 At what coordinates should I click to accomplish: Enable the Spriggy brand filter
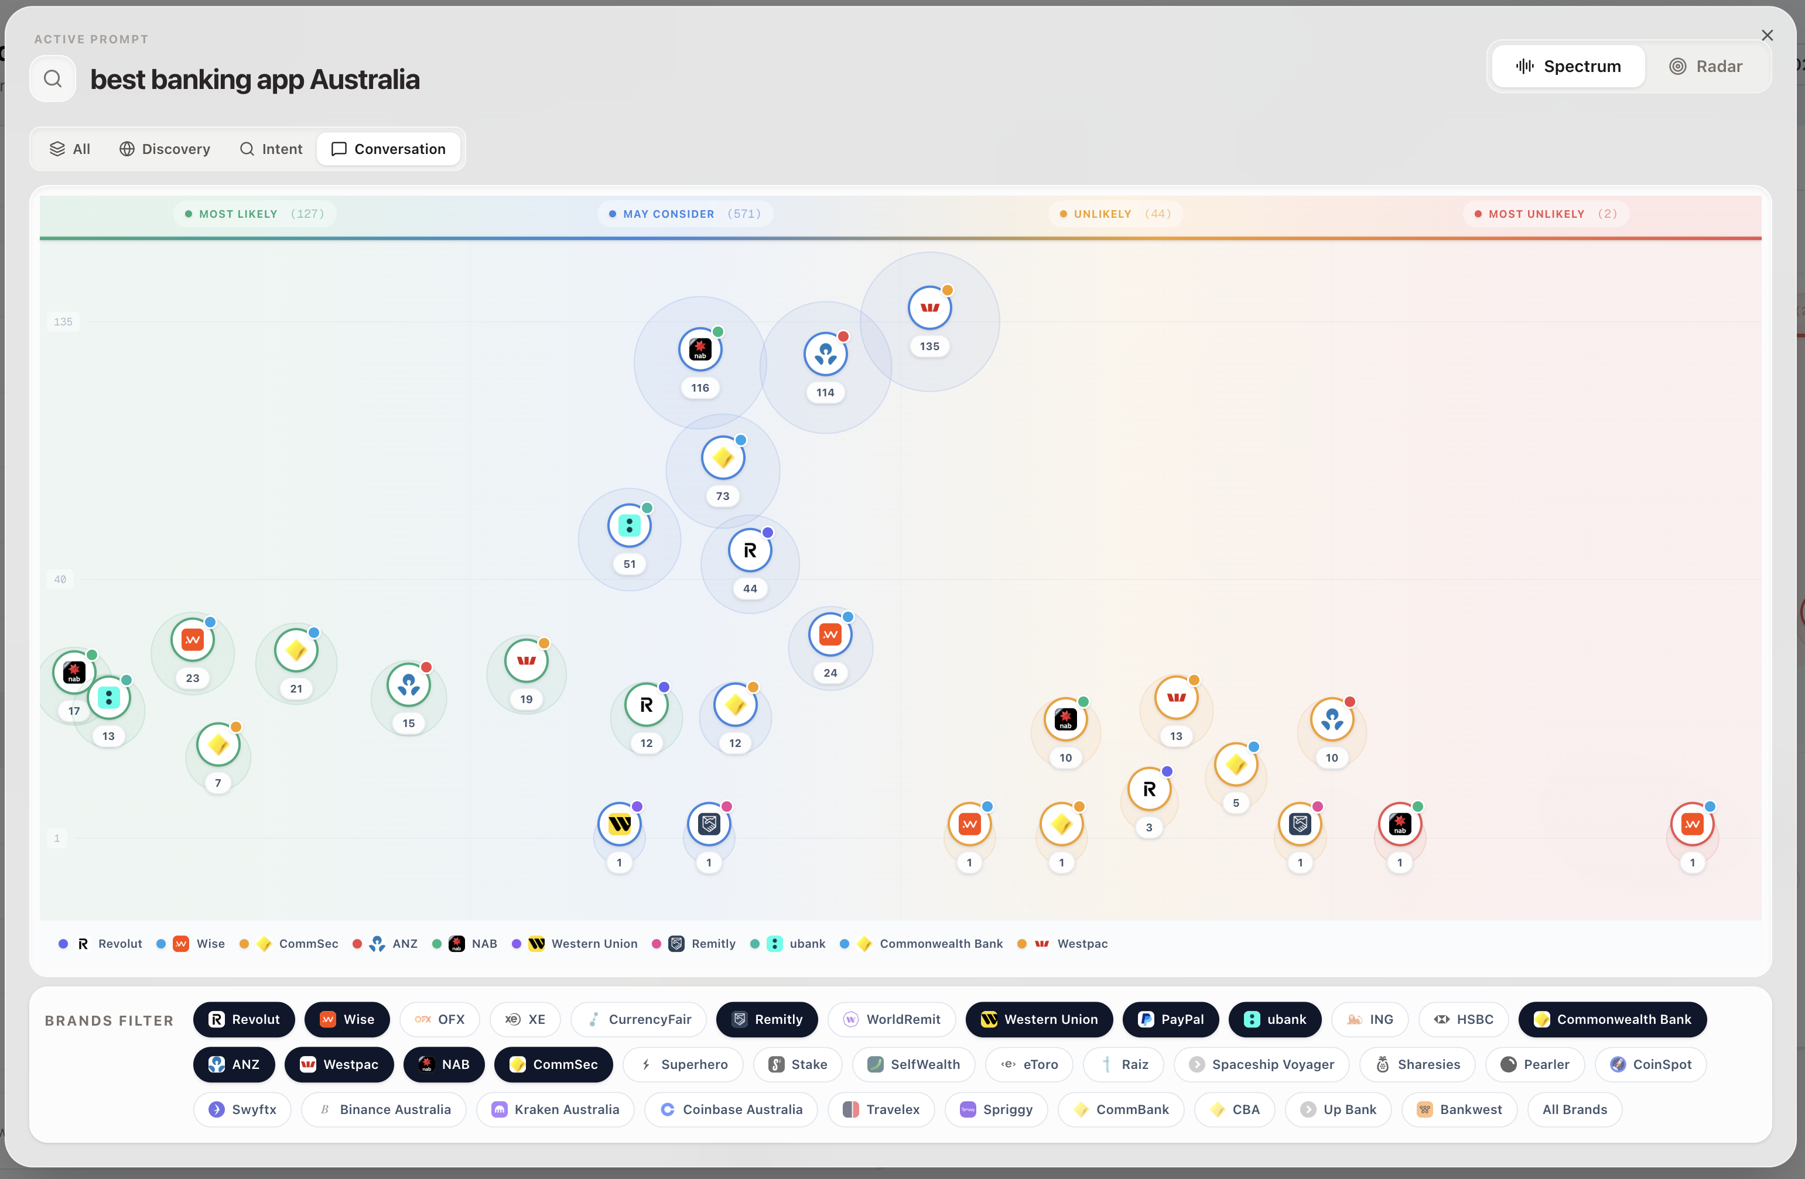coord(996,1109)
